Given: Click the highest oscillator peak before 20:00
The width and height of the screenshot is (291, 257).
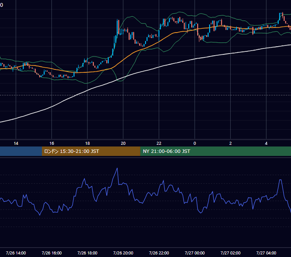Looking at the screenshot, I should [117, 168].
